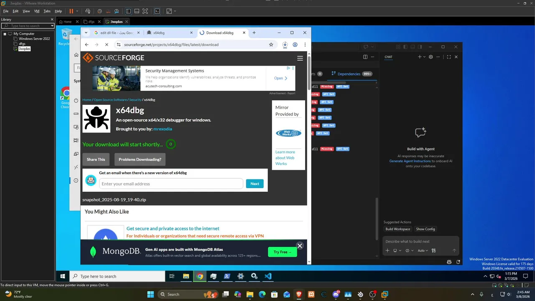The width and height of the screenshot is (535, 301).
Task: Bookmark this page with the star icon
Action: pyautogui.click(x=271, y=45)
